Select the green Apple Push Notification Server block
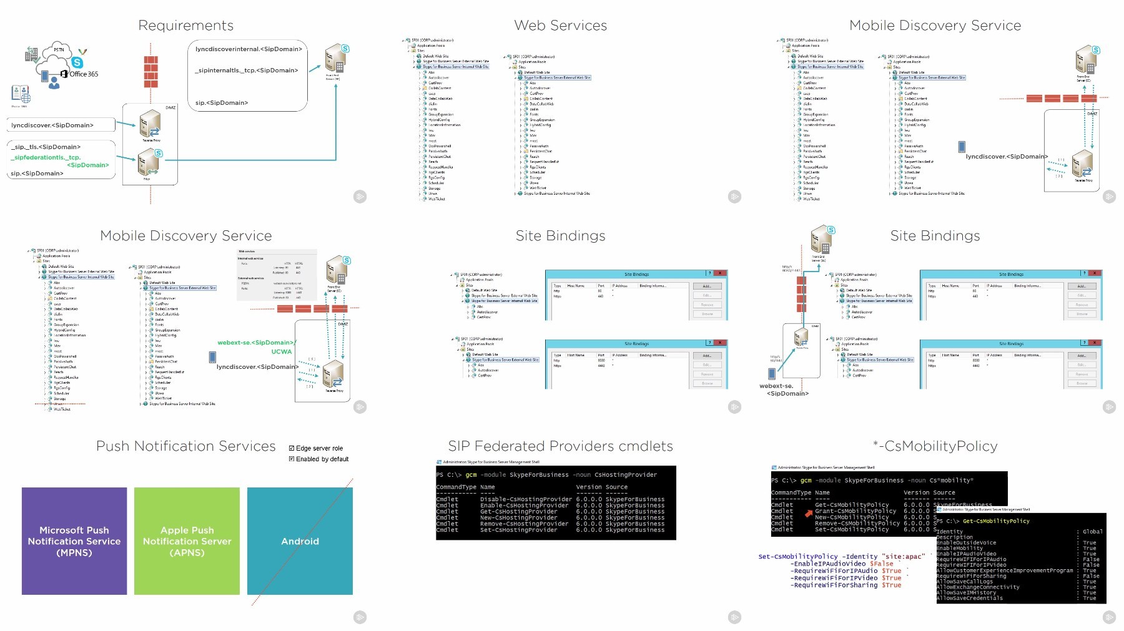The image size is (1124, 631). [187, 541]
